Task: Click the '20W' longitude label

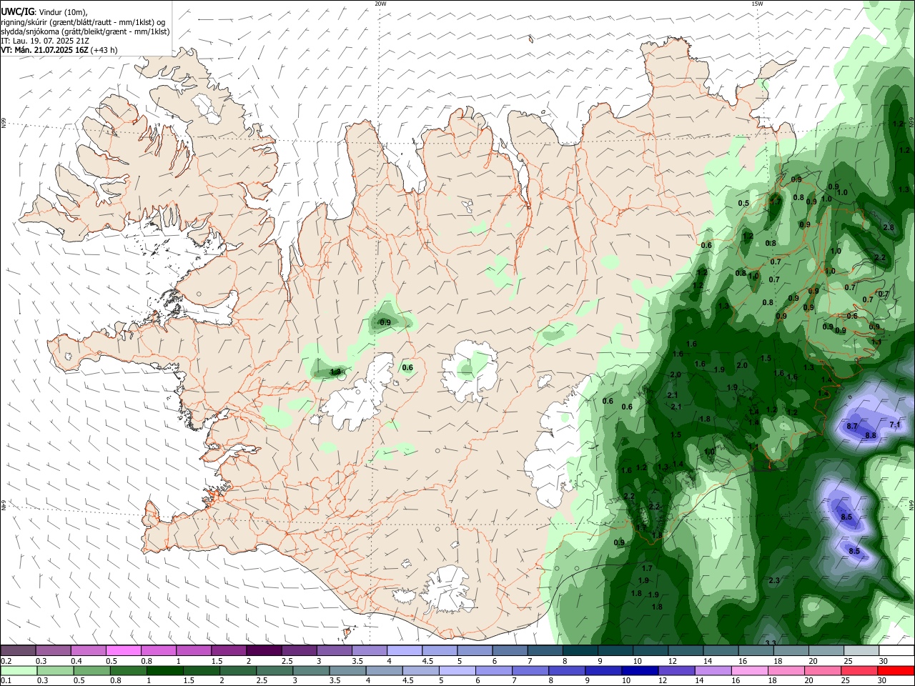Action: 380,4
